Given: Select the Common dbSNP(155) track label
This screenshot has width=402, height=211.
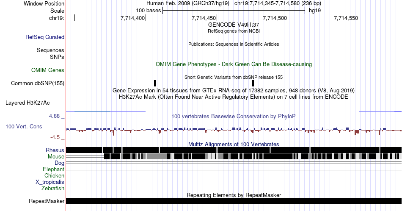Looking at the screenshot, I should click(x=38, y=83).
